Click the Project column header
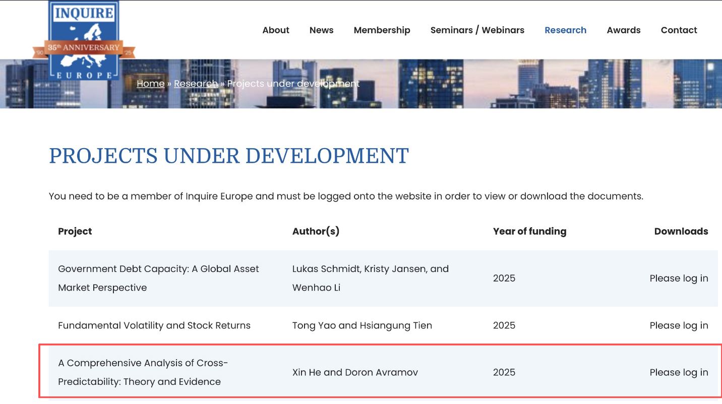This screenshot has width=722, height=404. [75, 231]
